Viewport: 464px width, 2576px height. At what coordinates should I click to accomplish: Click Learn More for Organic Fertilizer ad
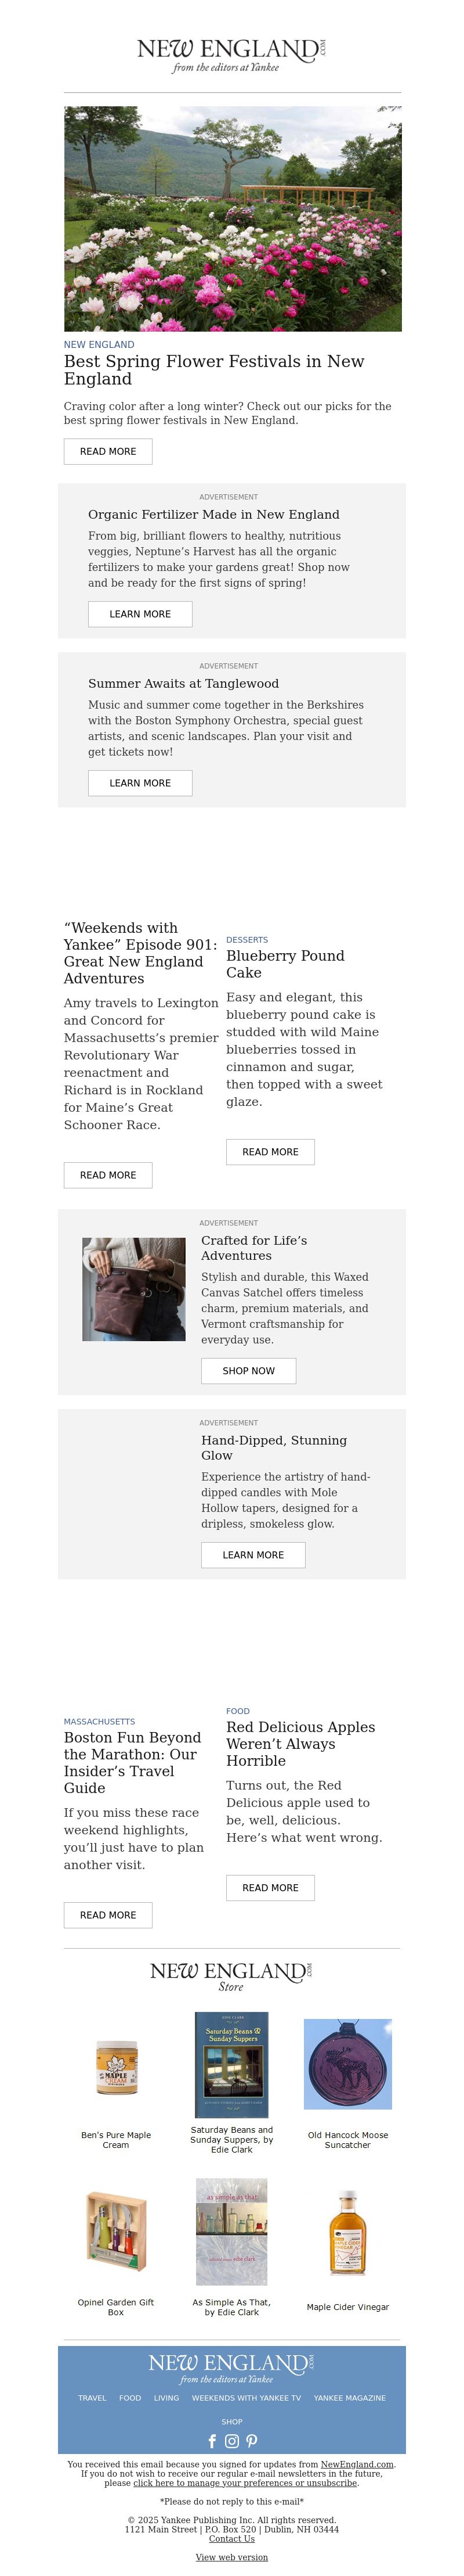point(140,614)
